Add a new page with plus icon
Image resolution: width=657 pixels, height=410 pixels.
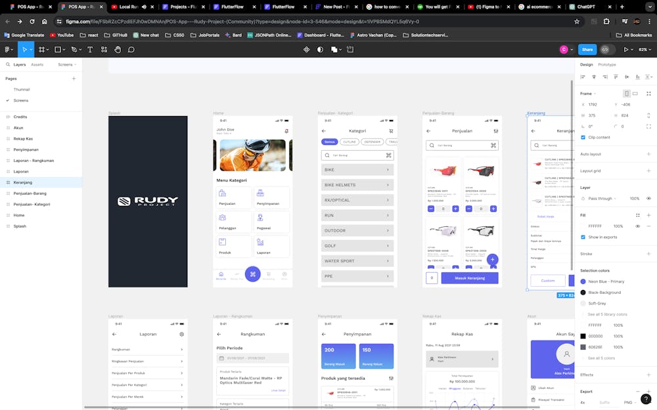point(74,78)
